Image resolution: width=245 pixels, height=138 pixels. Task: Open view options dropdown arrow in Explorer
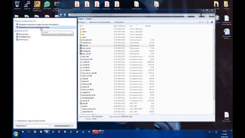coord(203,22)
